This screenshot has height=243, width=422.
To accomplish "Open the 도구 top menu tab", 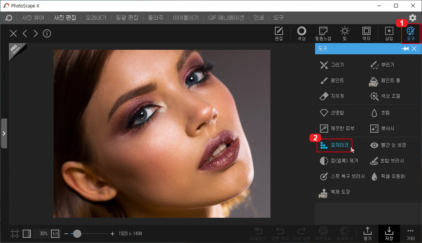I will [x=279, y=18].
